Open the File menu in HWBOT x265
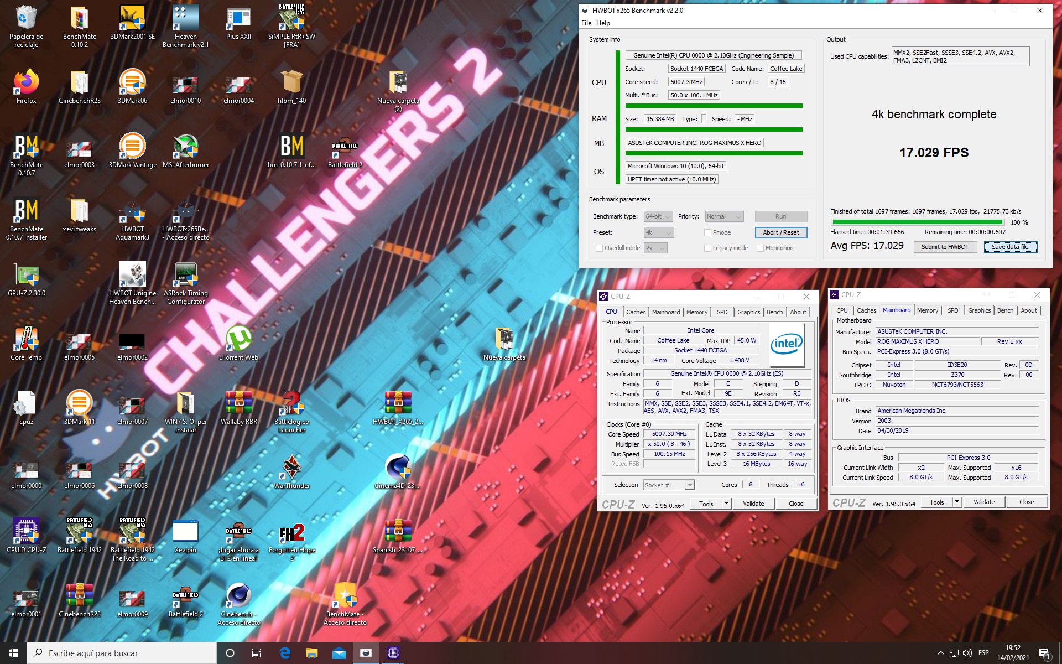 point(586,23)
